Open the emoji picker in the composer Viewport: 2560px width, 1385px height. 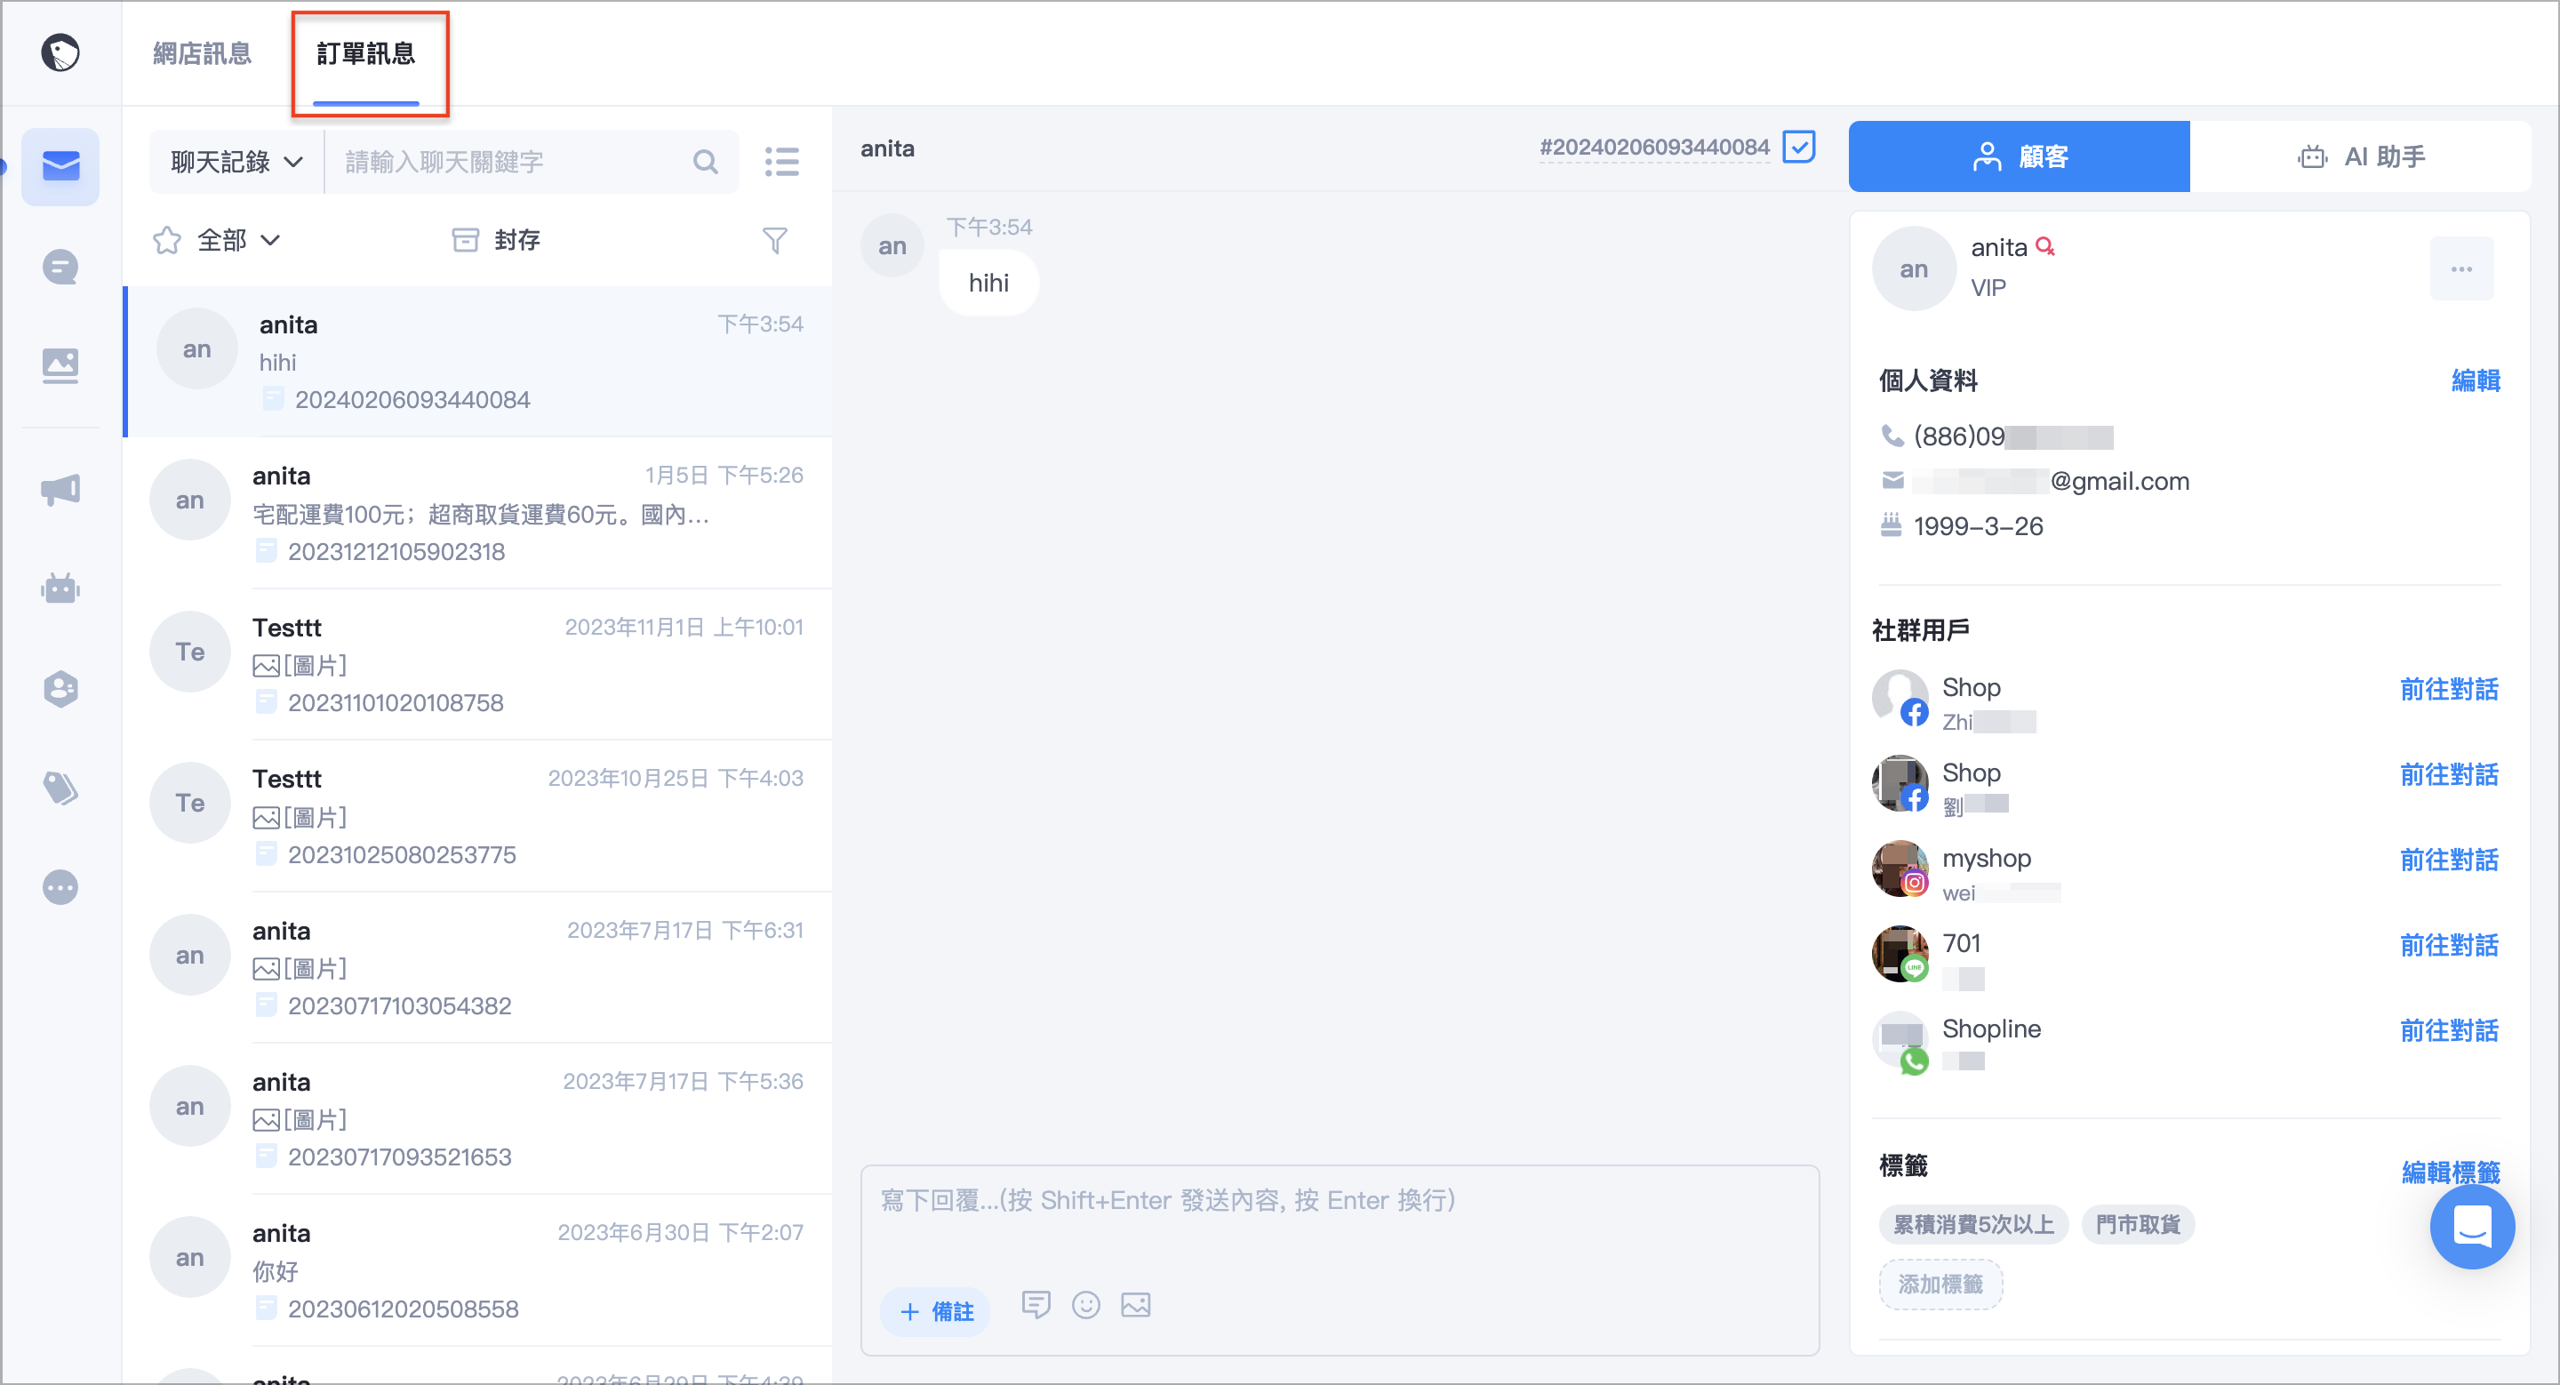(1086, 1304)
